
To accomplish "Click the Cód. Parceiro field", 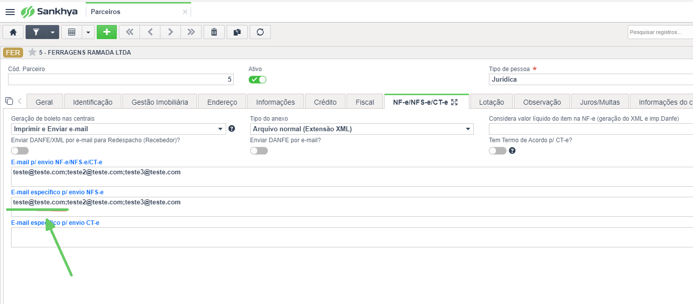I will pyautogui.click(x=121, y=79).
